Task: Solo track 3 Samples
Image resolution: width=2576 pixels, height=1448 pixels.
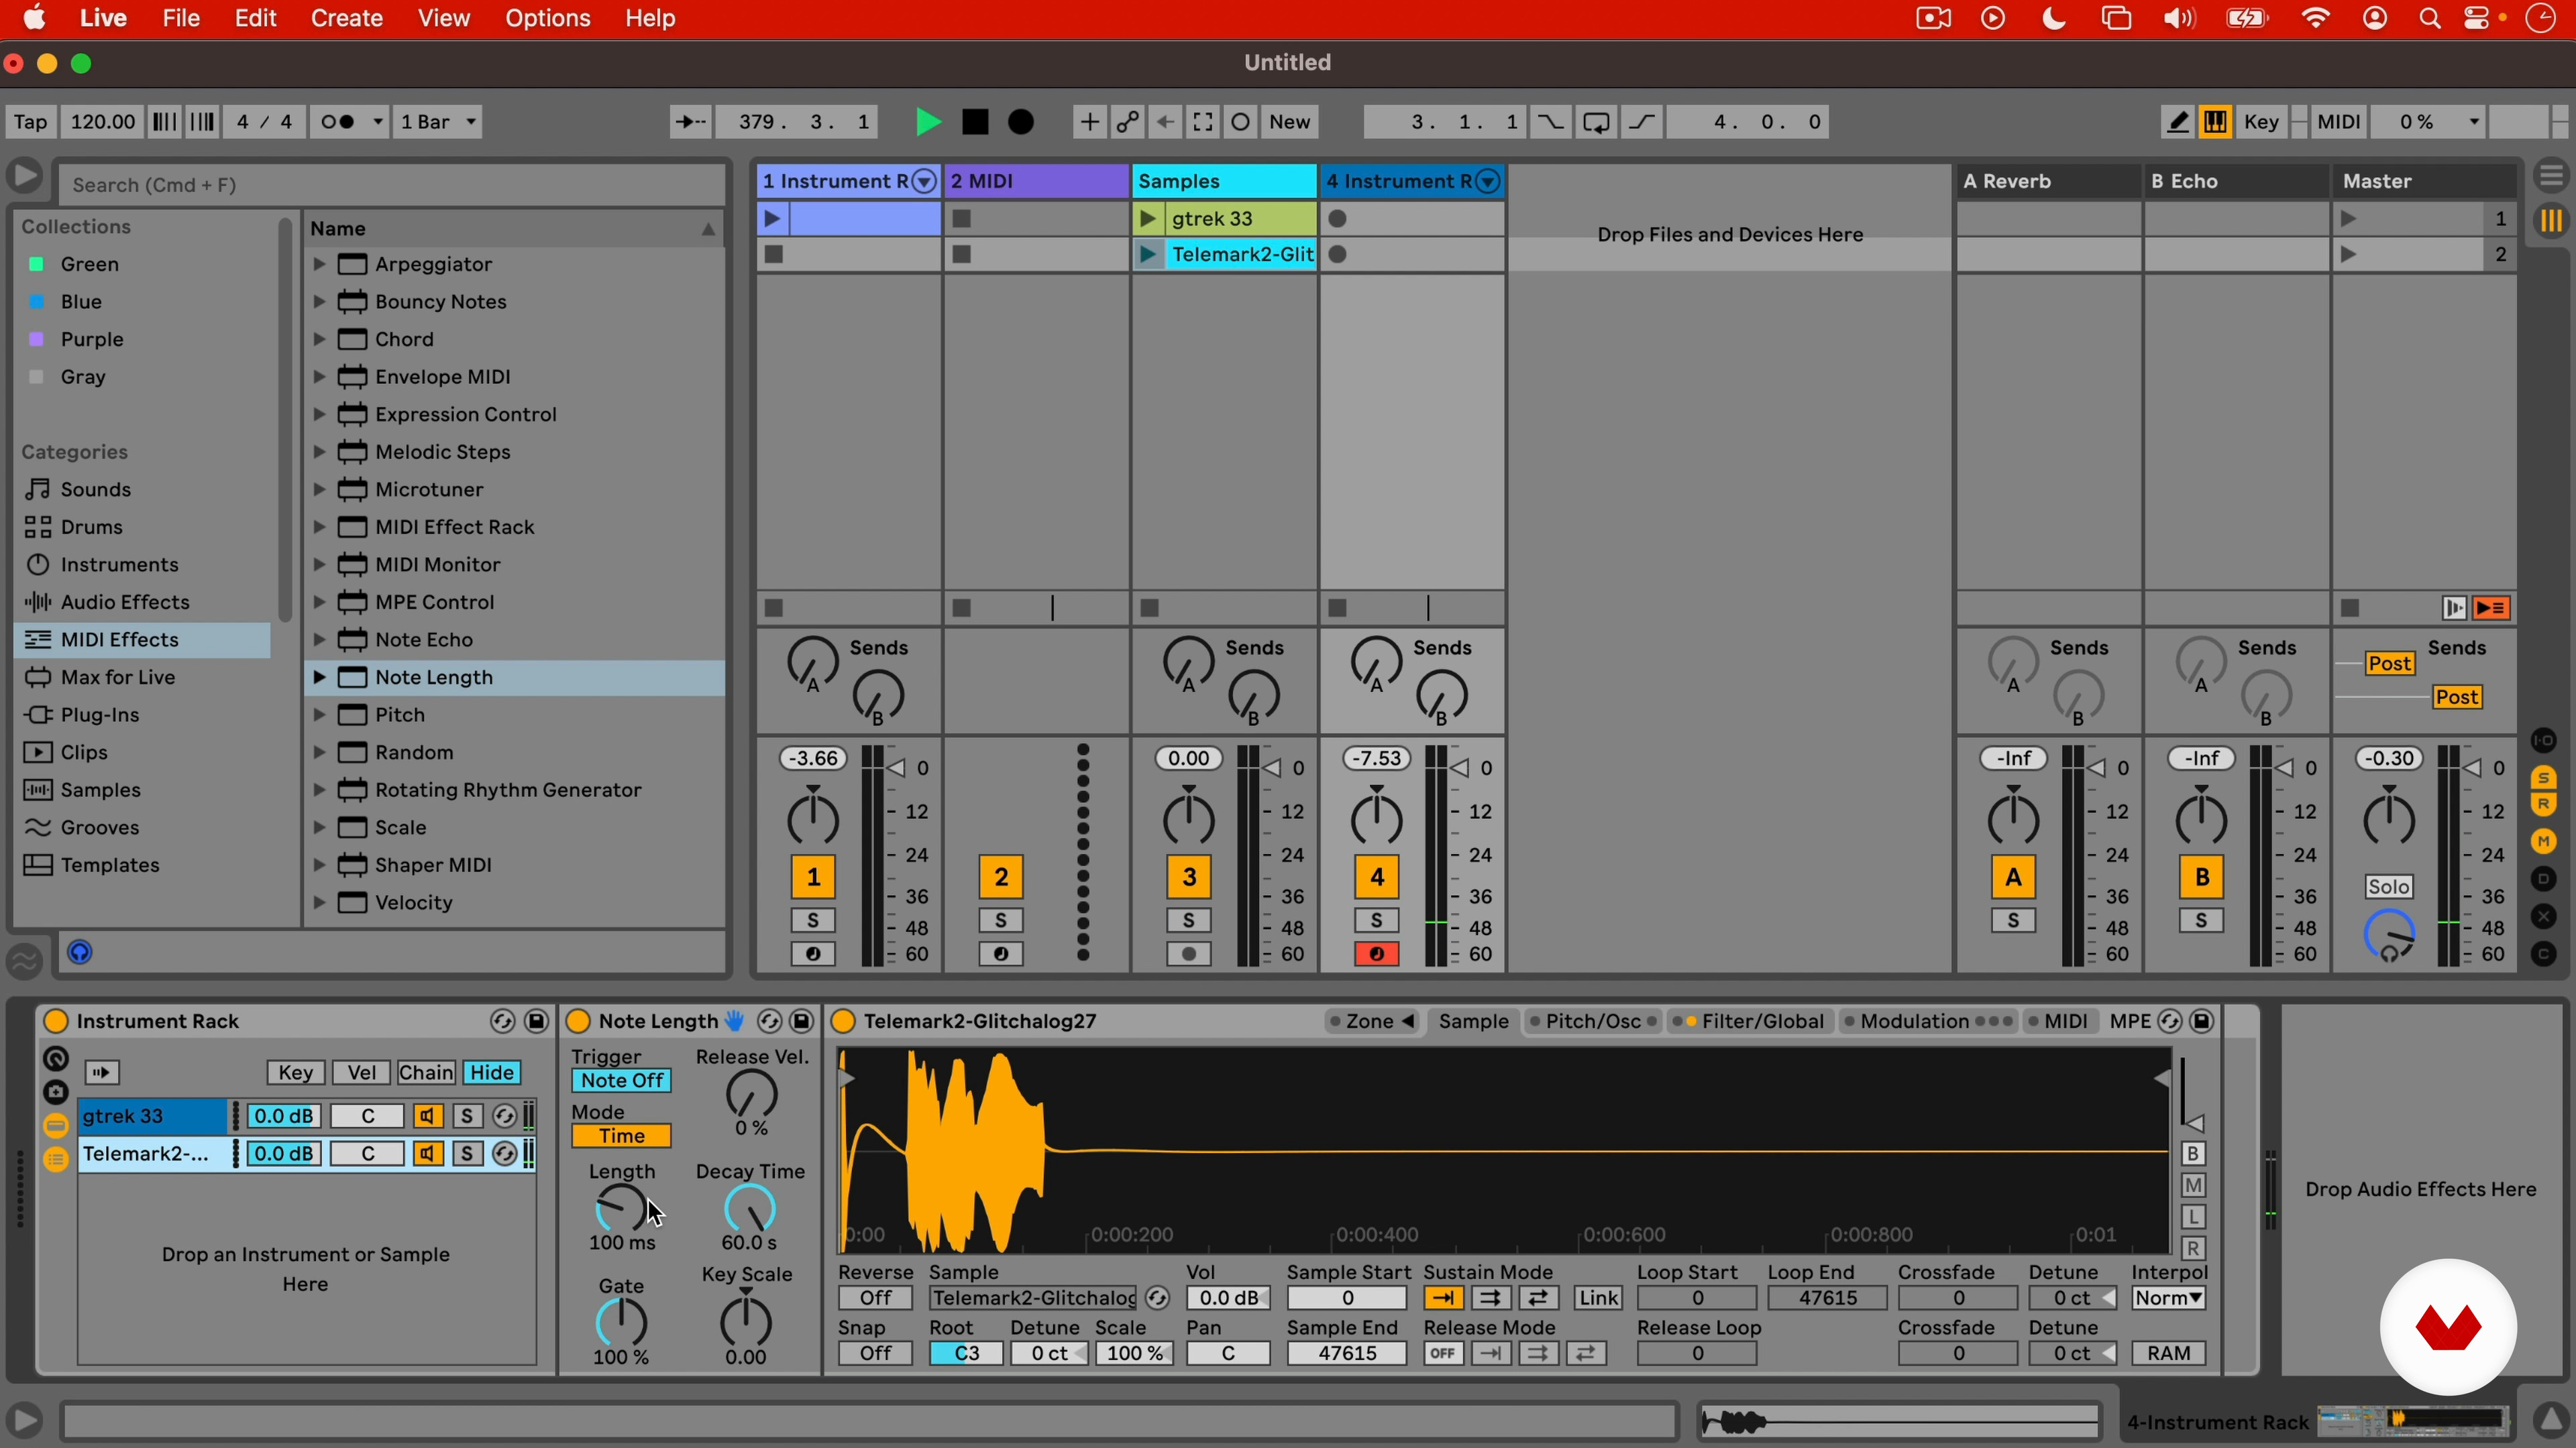Action: click(x=1188, y=920)
